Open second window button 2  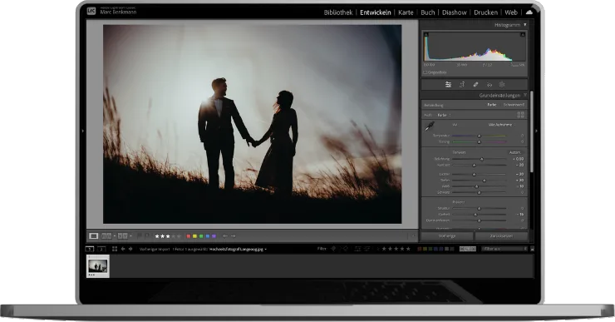click(101, 249)
